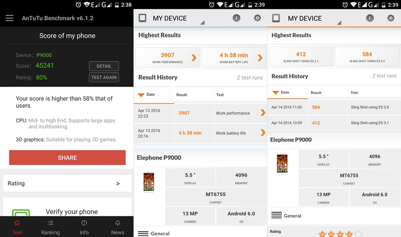
Task: Select the Apr 14 2016 11:00 row date
Action: [x=287, y=107]
